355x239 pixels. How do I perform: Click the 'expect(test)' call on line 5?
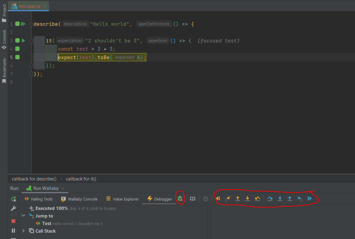(x=76, y=57)
